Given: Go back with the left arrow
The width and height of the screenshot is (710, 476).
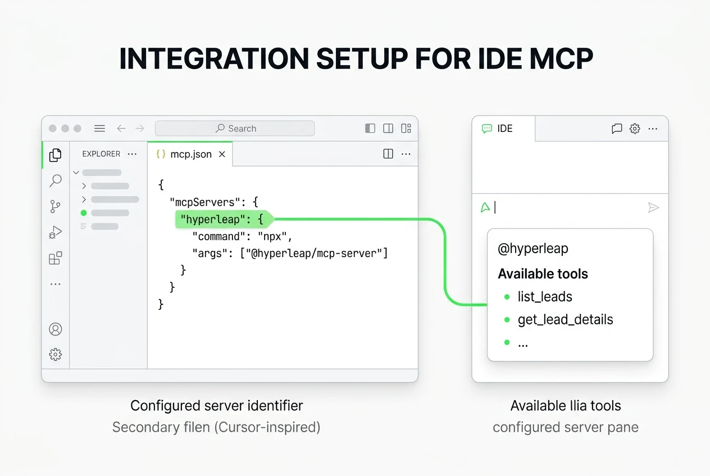Looking at the screenshot, I should click(121, 128).
